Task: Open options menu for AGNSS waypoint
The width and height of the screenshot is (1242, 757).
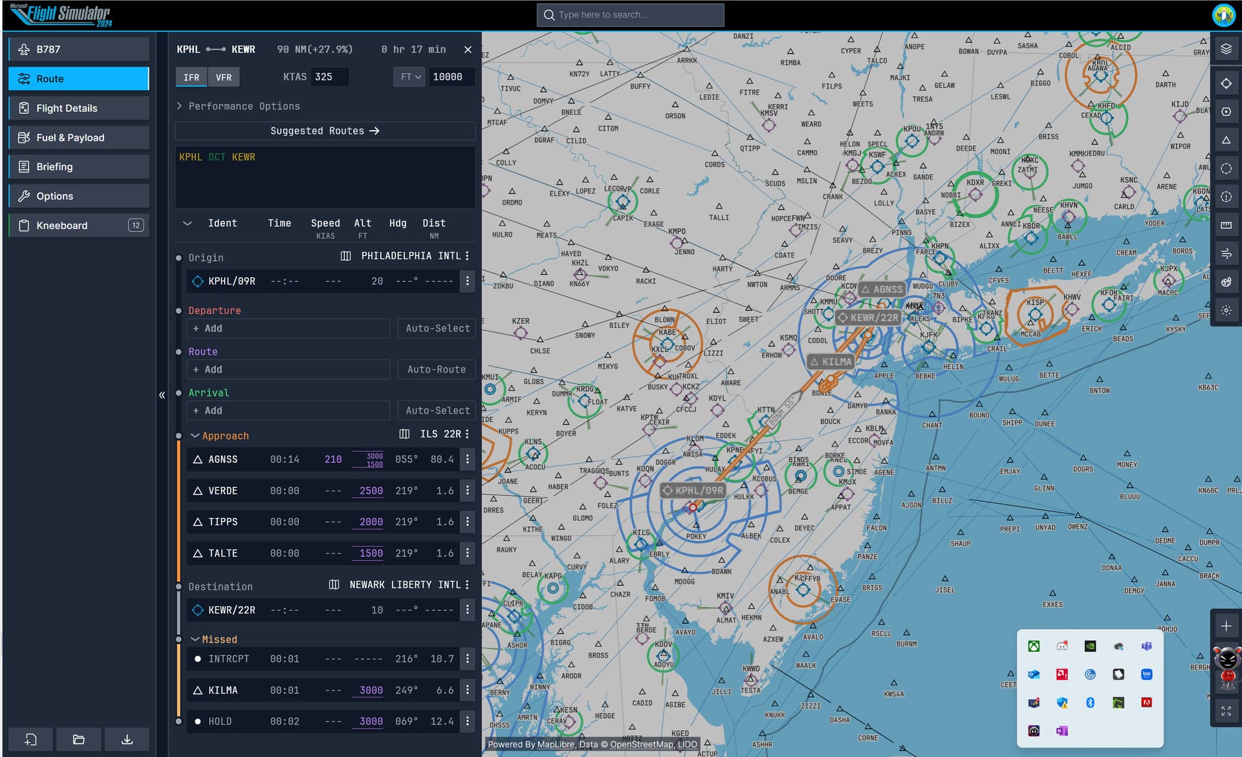Action: click(x=468, y=460)
